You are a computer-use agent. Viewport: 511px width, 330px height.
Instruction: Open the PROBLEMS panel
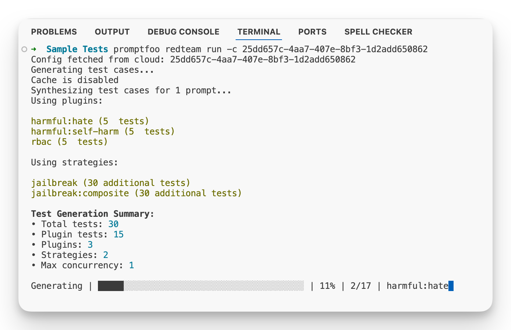54,32
